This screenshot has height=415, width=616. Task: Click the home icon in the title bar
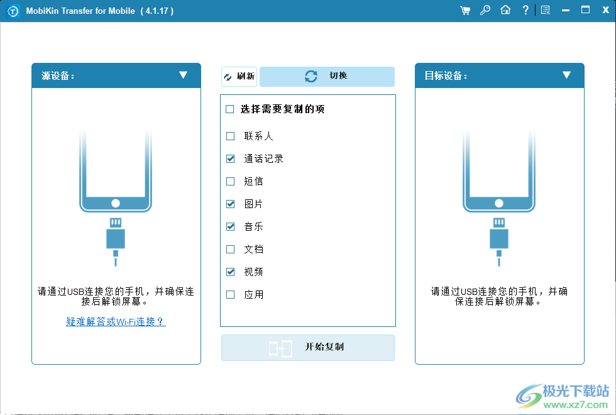pyautogui.click(x=505, y=10)
